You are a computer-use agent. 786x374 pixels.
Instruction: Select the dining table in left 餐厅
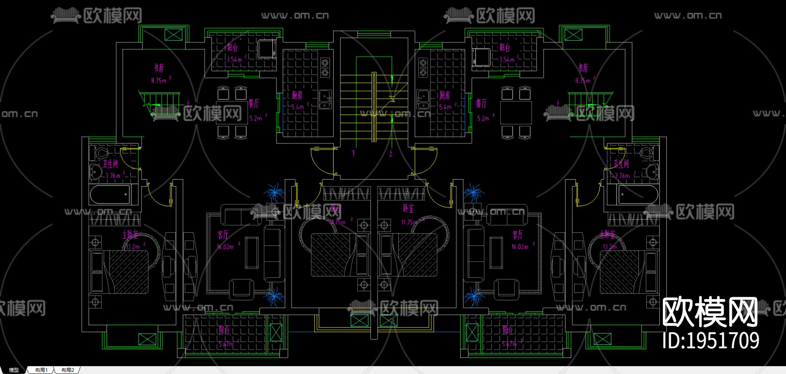pyautogui.click(x=231, y=113)
